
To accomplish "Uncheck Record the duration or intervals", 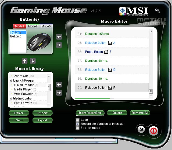I will point(77,124).
